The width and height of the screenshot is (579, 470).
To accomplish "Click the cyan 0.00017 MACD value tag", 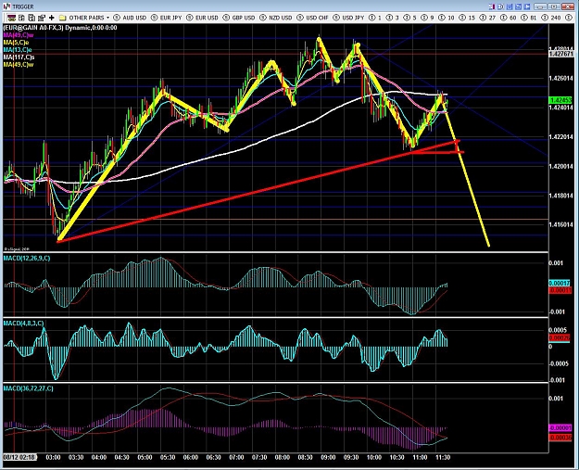I will coord(560,283).
